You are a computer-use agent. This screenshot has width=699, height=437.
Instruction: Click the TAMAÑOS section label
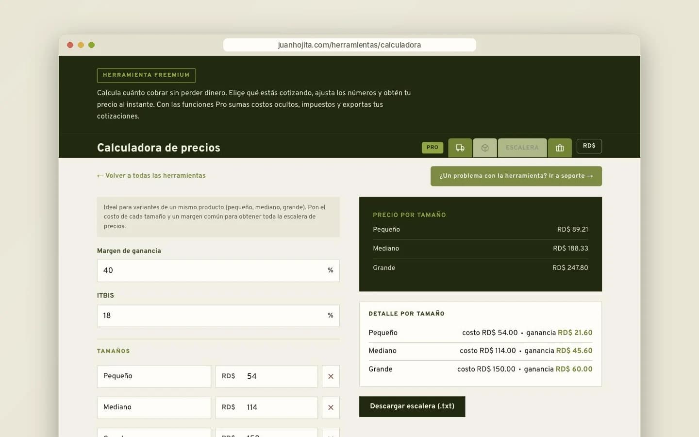coord(114,351)
